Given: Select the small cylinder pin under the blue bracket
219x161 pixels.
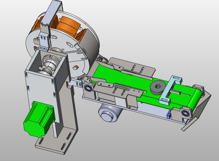Looking at the screenshot, I should 175,92.
